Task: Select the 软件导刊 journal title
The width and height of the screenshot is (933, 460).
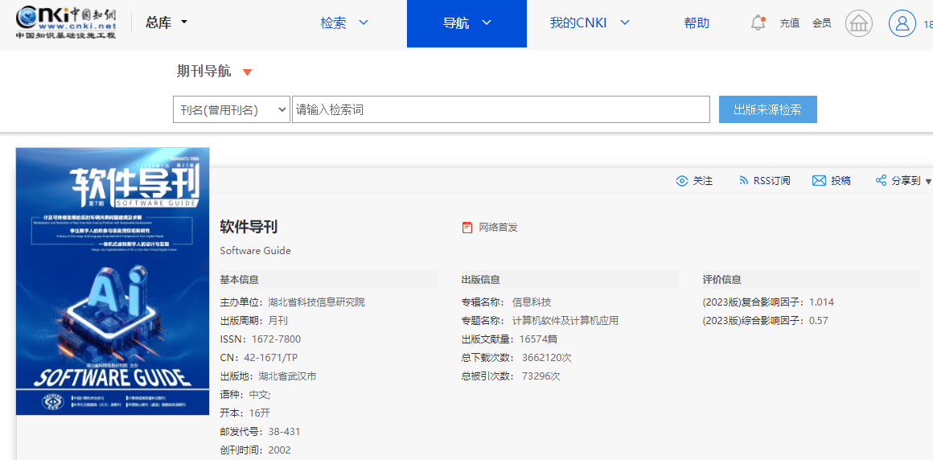Action: pyautogui.click(x=249, y=227)
